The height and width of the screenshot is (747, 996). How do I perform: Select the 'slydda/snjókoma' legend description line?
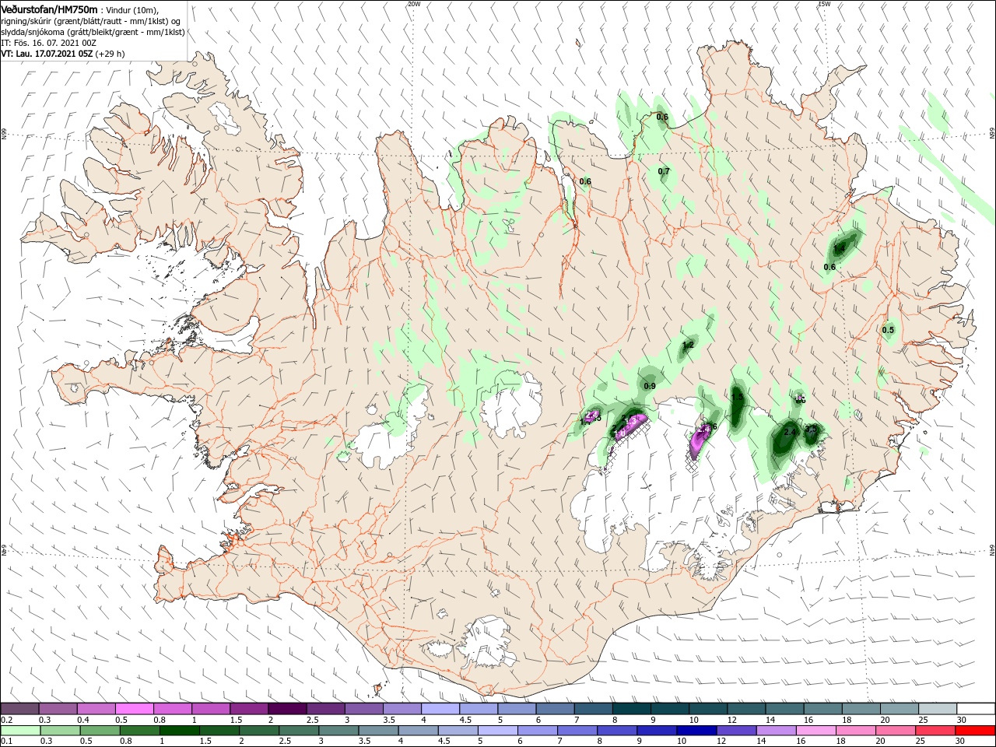coord(93,31)
